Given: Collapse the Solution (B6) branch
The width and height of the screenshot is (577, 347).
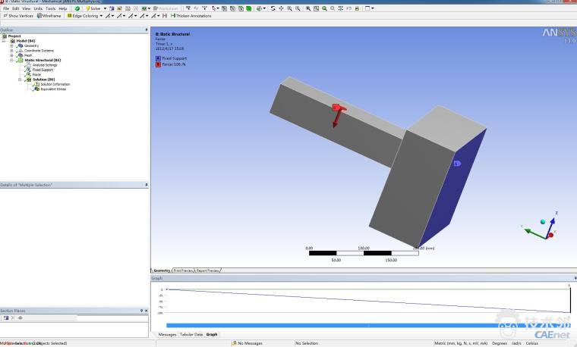Looking at the screenshot, I should [x=19, y=79].
